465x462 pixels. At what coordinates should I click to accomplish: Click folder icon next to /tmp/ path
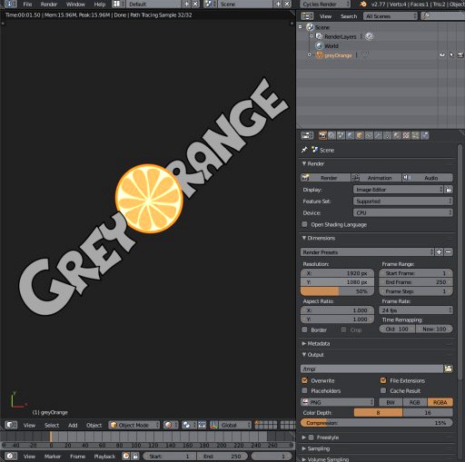click(x=448, y=369)
